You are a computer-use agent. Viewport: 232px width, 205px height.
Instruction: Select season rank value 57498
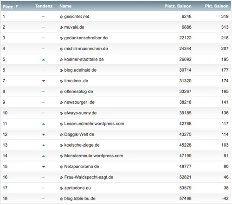pyautogui.click(x=185, y=199)
